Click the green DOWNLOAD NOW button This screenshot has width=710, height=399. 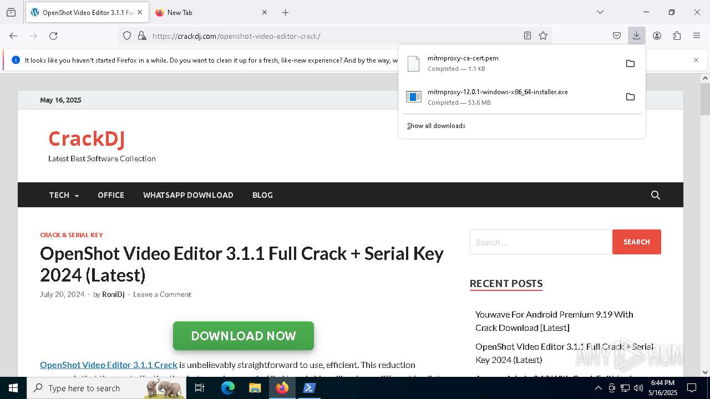[x=244, y=336]
